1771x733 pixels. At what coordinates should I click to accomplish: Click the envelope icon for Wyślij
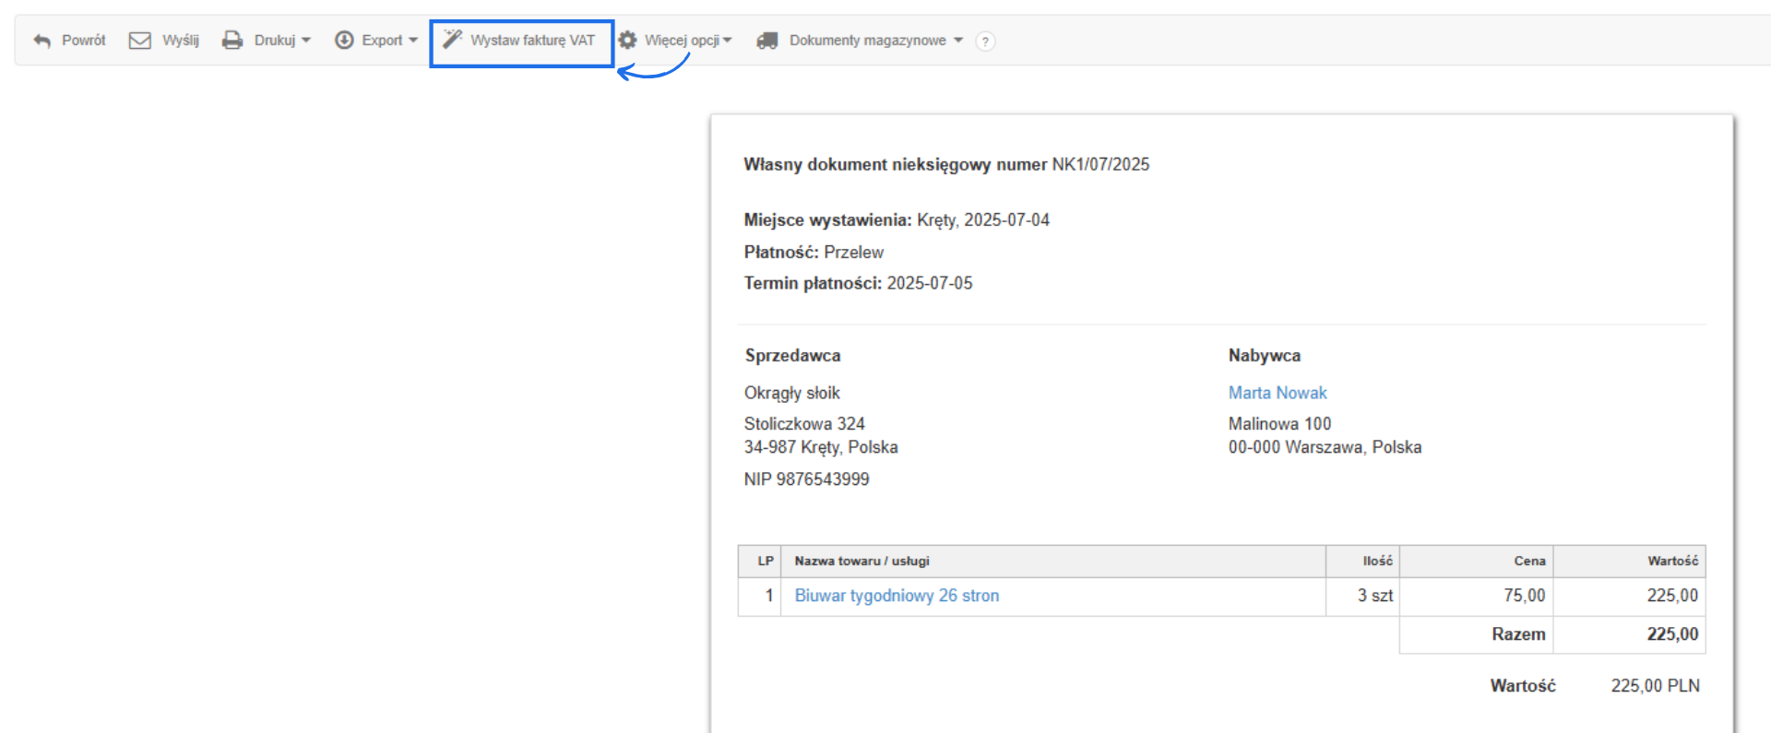click(x=139, y=41)
